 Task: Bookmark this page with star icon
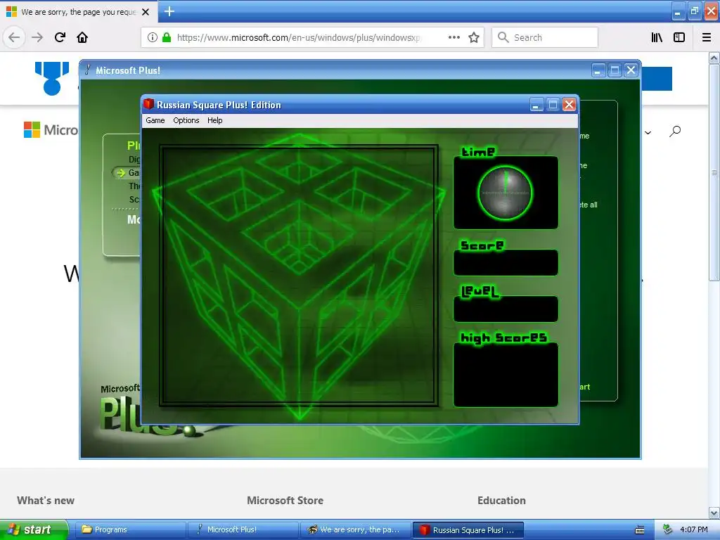pos(474,38)
